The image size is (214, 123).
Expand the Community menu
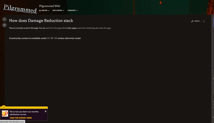pyautogui.click(x=73, y=10)
